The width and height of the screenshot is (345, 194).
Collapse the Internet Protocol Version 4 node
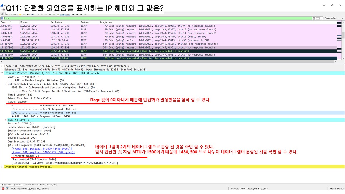(x=2, y=73)
